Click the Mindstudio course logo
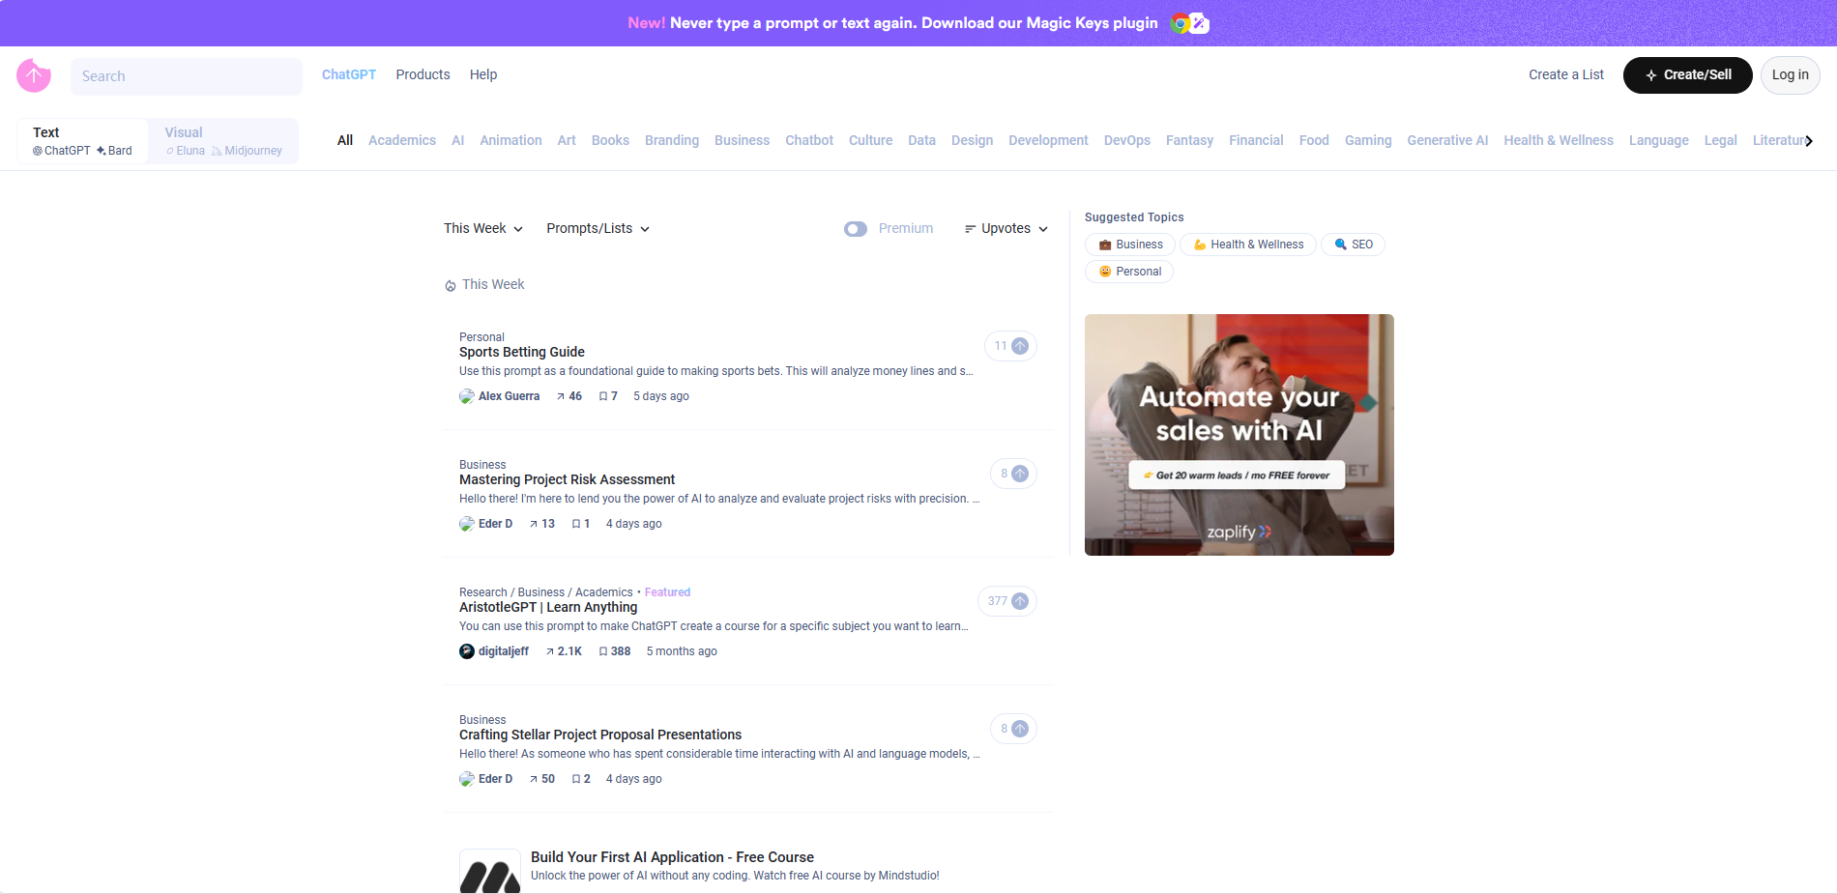 pyautogui.click(x=490, y=872)
